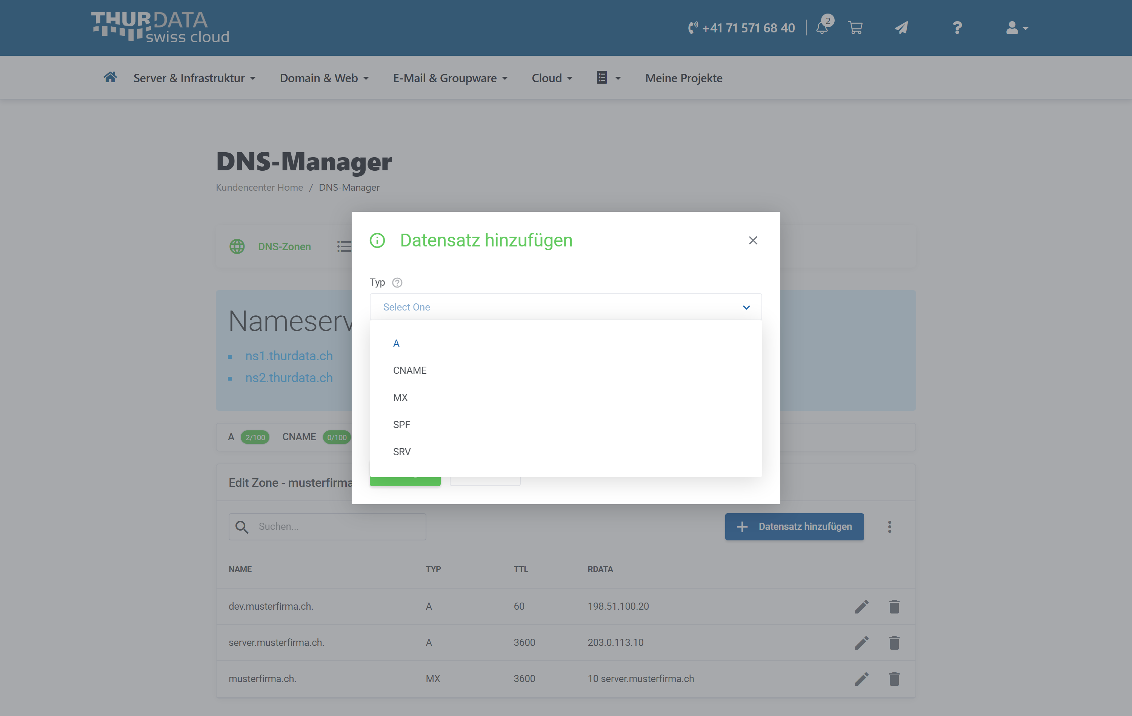Open the notifications bell icon
The width and height of the screenshot is (1132, 716).
(x=822, y=28)
